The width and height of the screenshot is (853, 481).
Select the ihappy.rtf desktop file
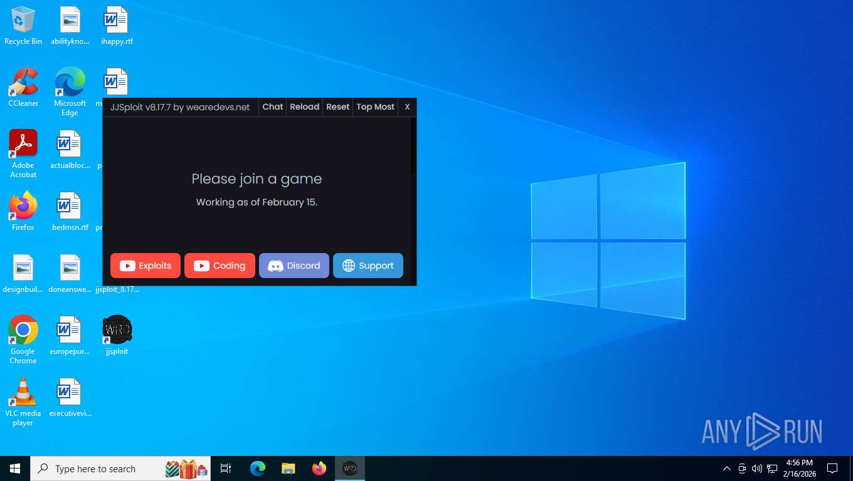pyautogui.click(x=117, y=26)
